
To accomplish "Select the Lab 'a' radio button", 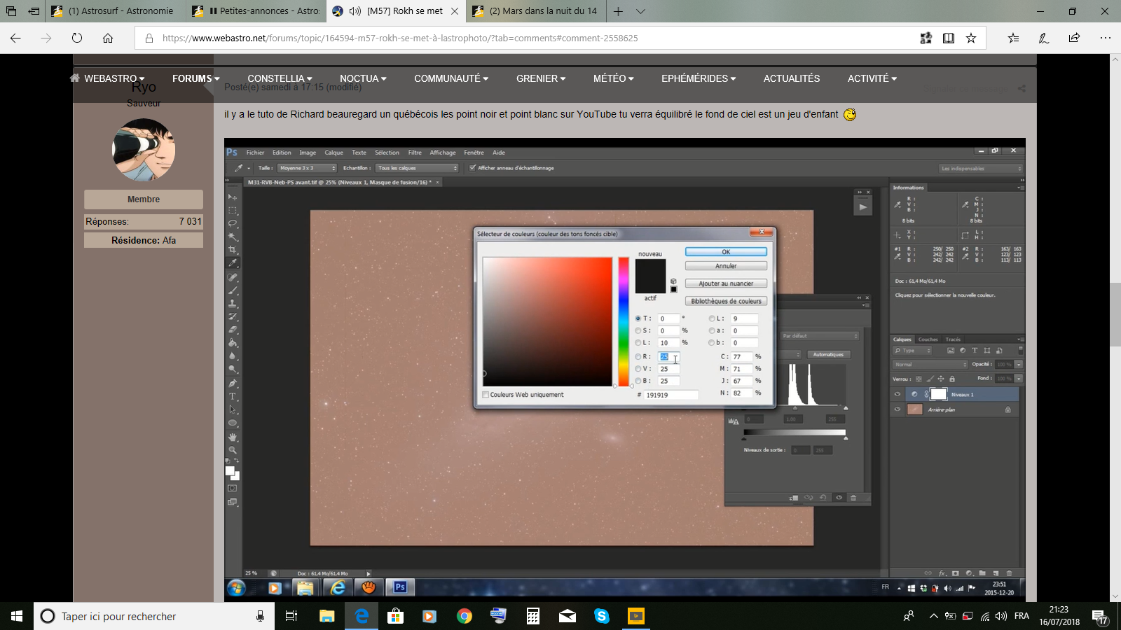I will tap(712, 330).
